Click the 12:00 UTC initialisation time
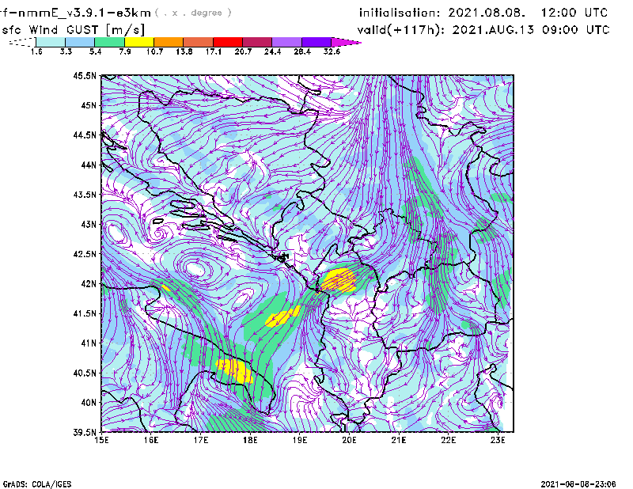The height and width of the screenshot is (489, 633). click(x=574, y=13)
